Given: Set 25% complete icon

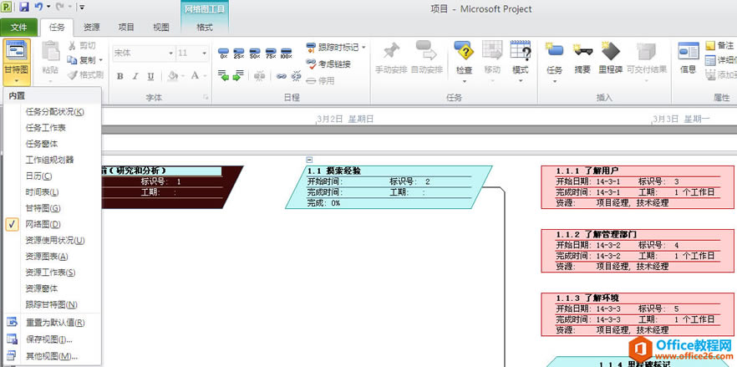Looking at the screenshot, I should 239,53.
